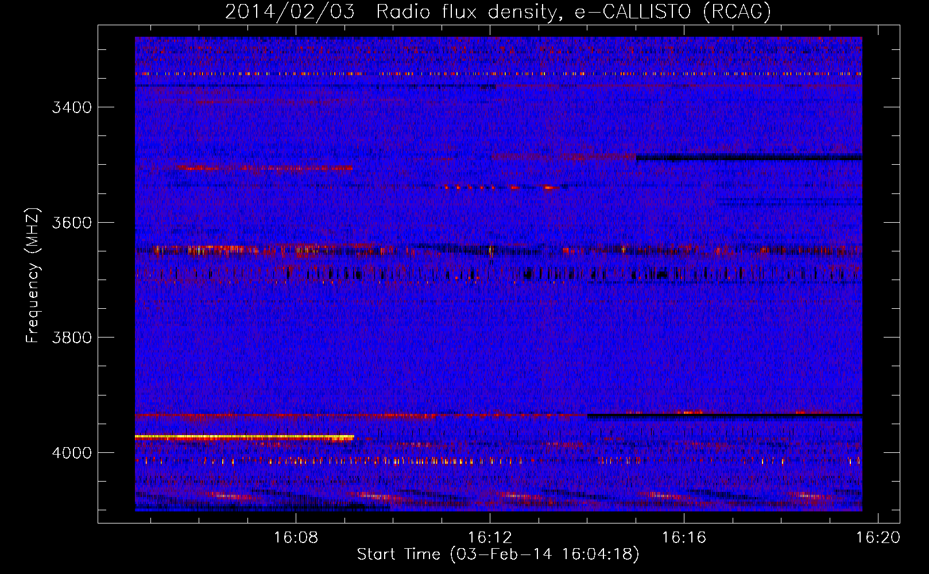This screenshot has width=929, height=574.
Task: Click the 16:20 time axis label
Action: point(878,538)
